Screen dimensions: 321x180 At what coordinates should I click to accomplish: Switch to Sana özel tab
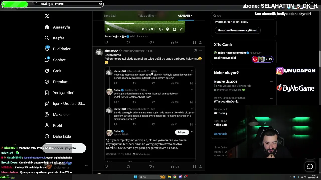click(x=110, y=16)
